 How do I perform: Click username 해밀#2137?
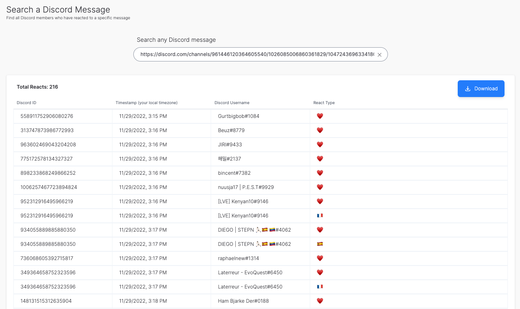[229, 159]
